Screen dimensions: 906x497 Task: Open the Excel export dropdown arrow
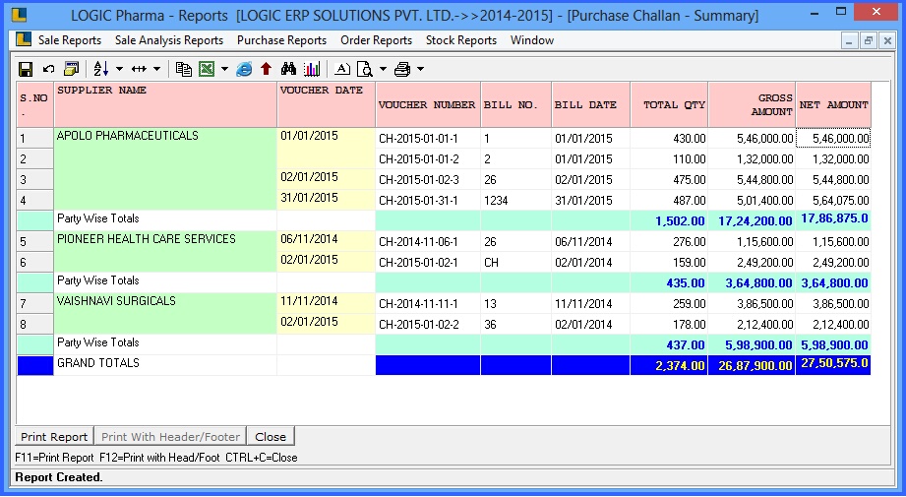(x=224, y=69)
